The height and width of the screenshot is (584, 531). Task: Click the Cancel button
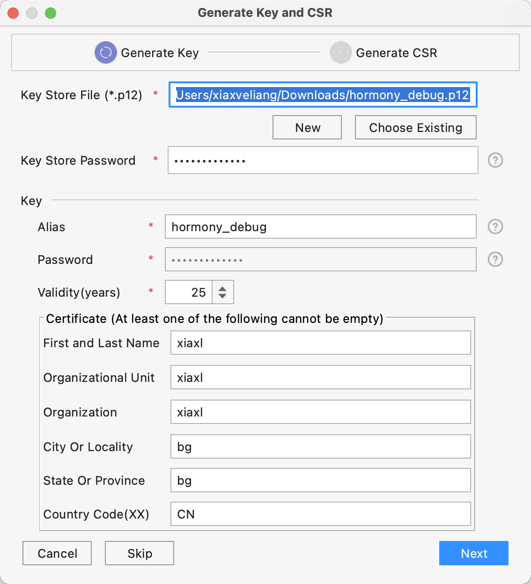pyautogui.click(x=57, y=553)
